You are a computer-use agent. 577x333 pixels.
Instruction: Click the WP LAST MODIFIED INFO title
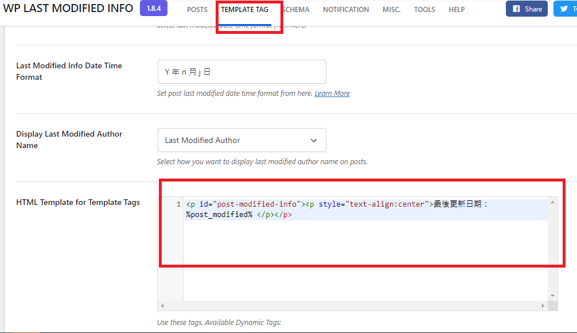pos(68,8)
